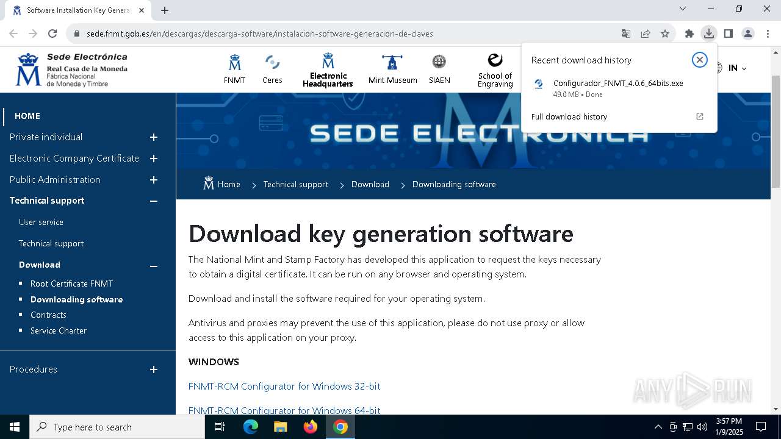
Task: Open Service Charter sidebar link
Action: 59,330
